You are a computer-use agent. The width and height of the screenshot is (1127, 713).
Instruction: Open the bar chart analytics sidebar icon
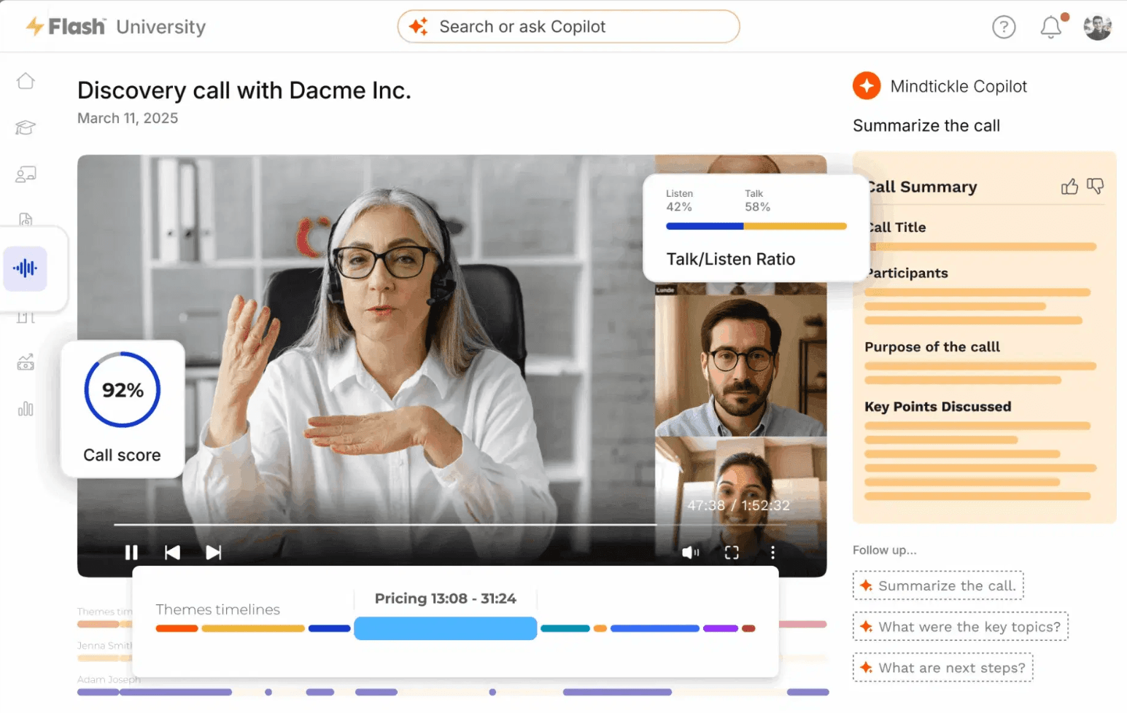pos(26,408)
